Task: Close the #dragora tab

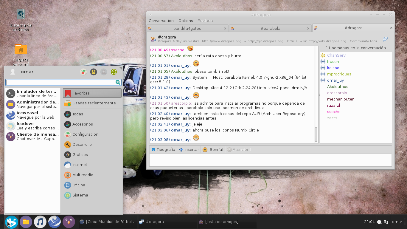Action: (391, 28)
